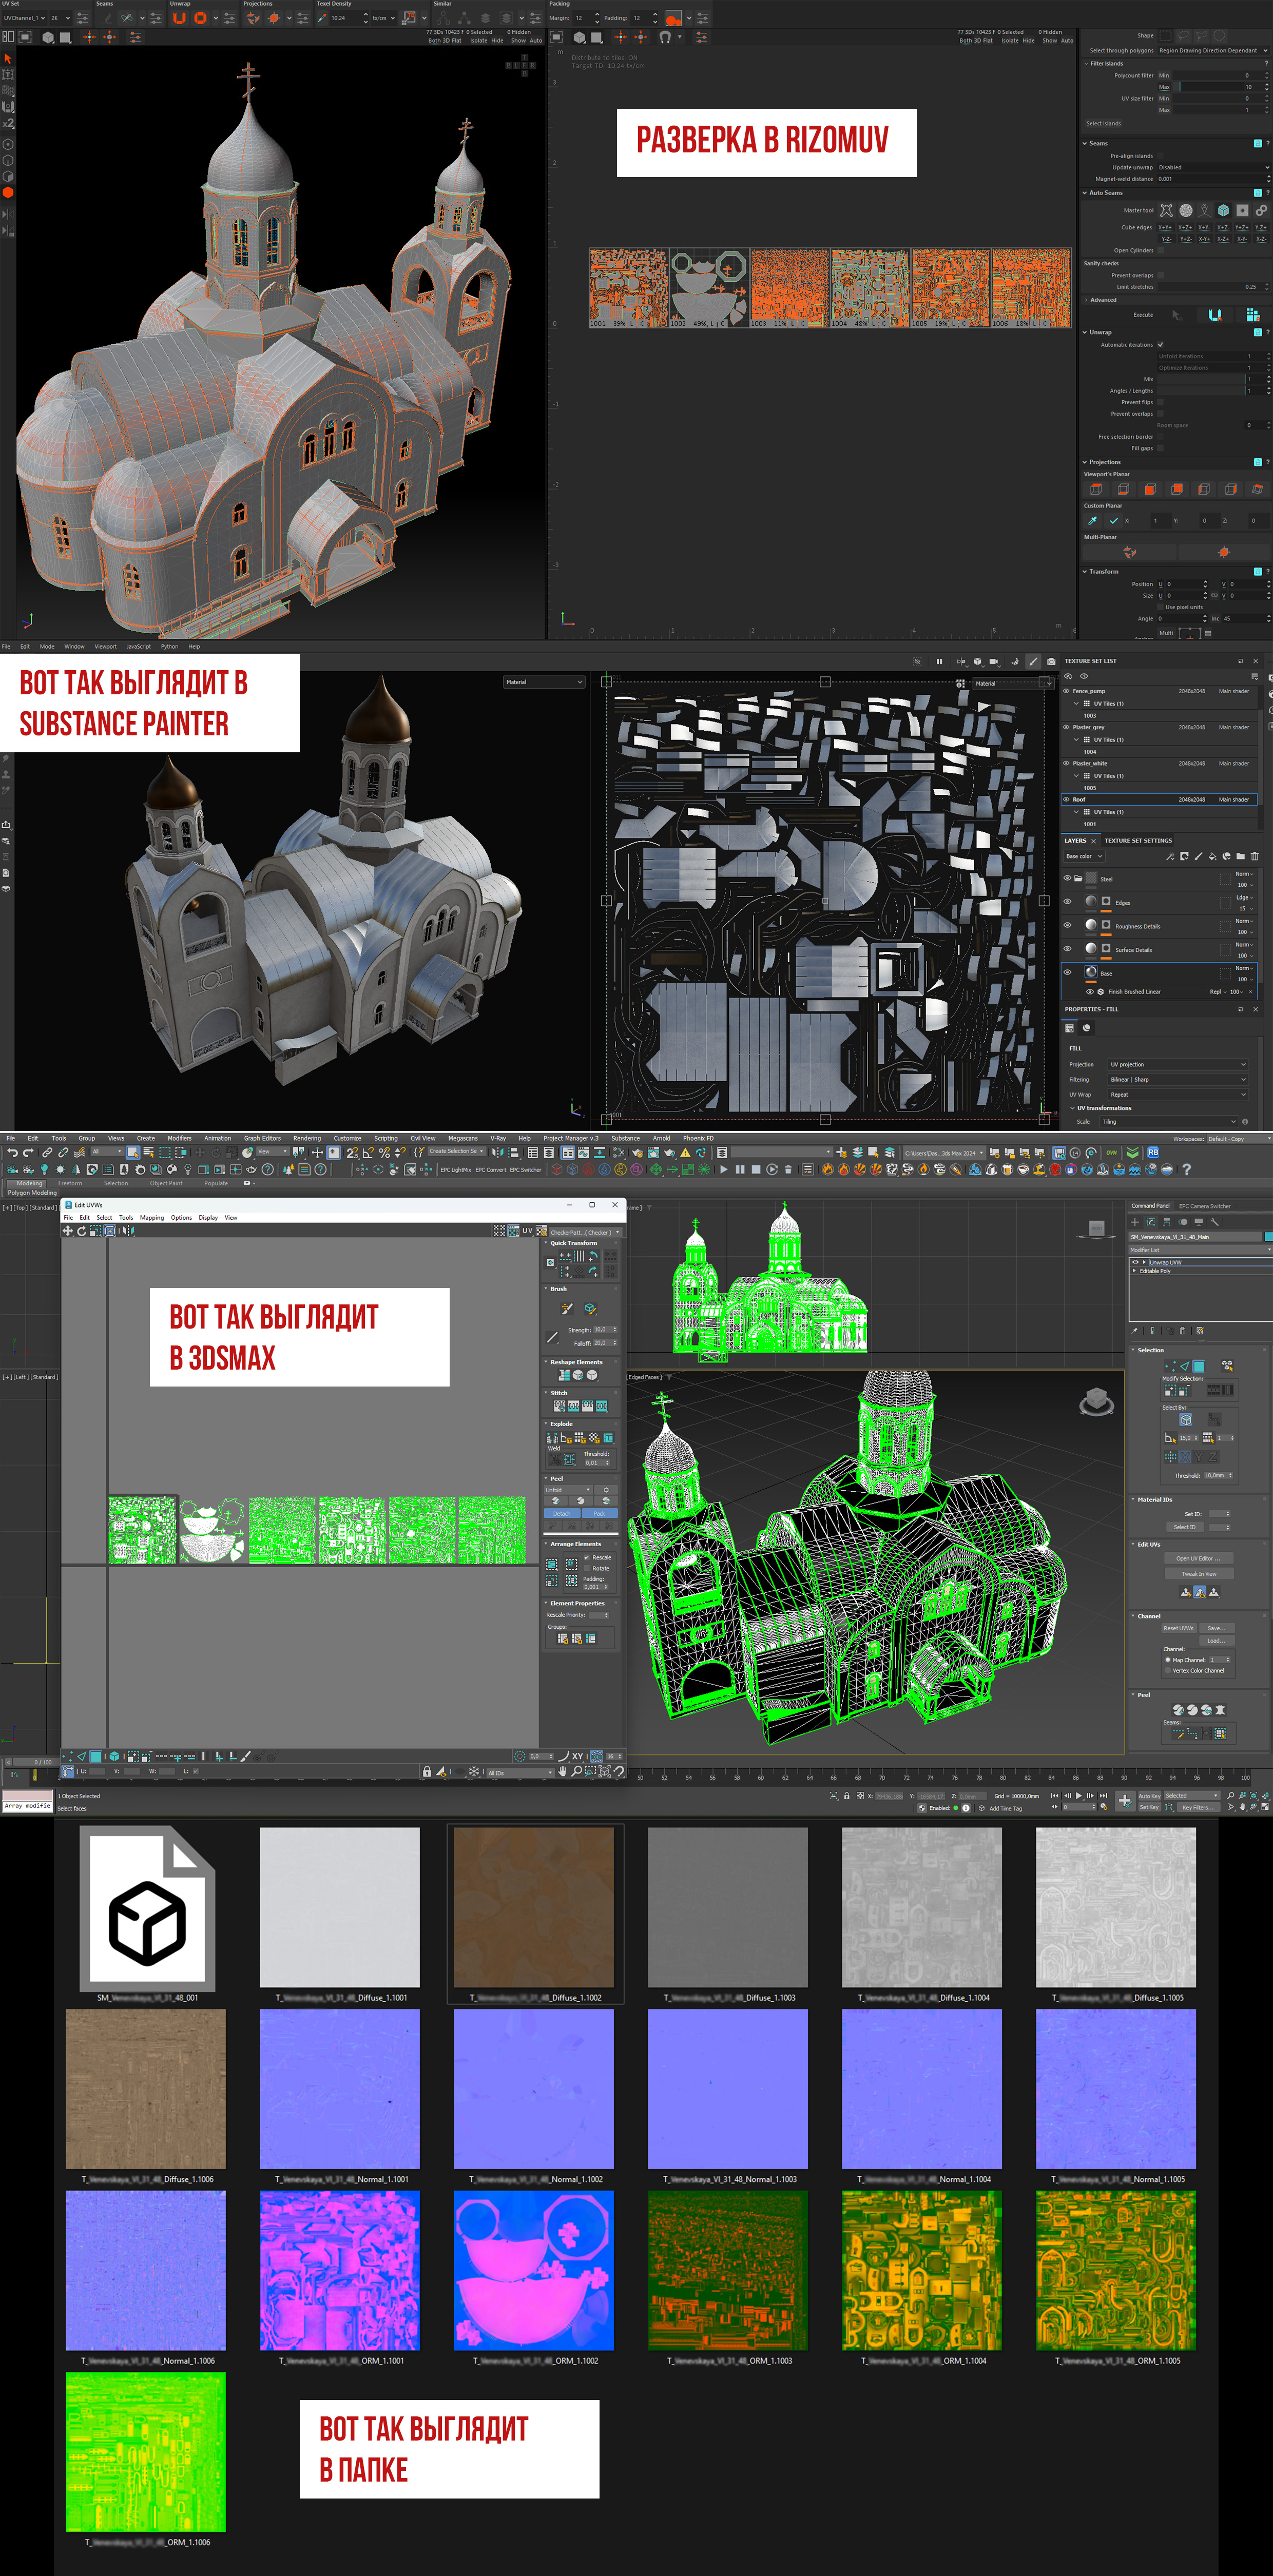The width and height of the screenshot is (1273, 2576).
Task: Click the first Viewport's Planar projection cube
Action: [1096, 489]
